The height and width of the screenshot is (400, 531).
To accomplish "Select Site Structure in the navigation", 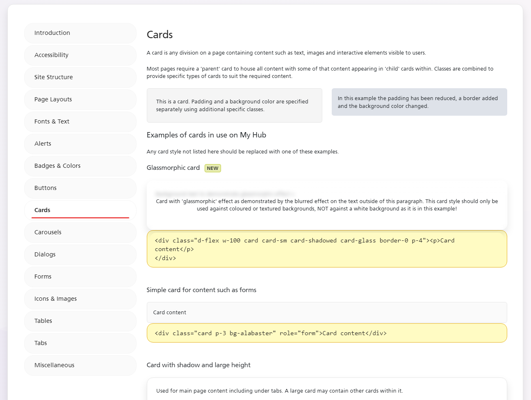I will click(80, 77).
